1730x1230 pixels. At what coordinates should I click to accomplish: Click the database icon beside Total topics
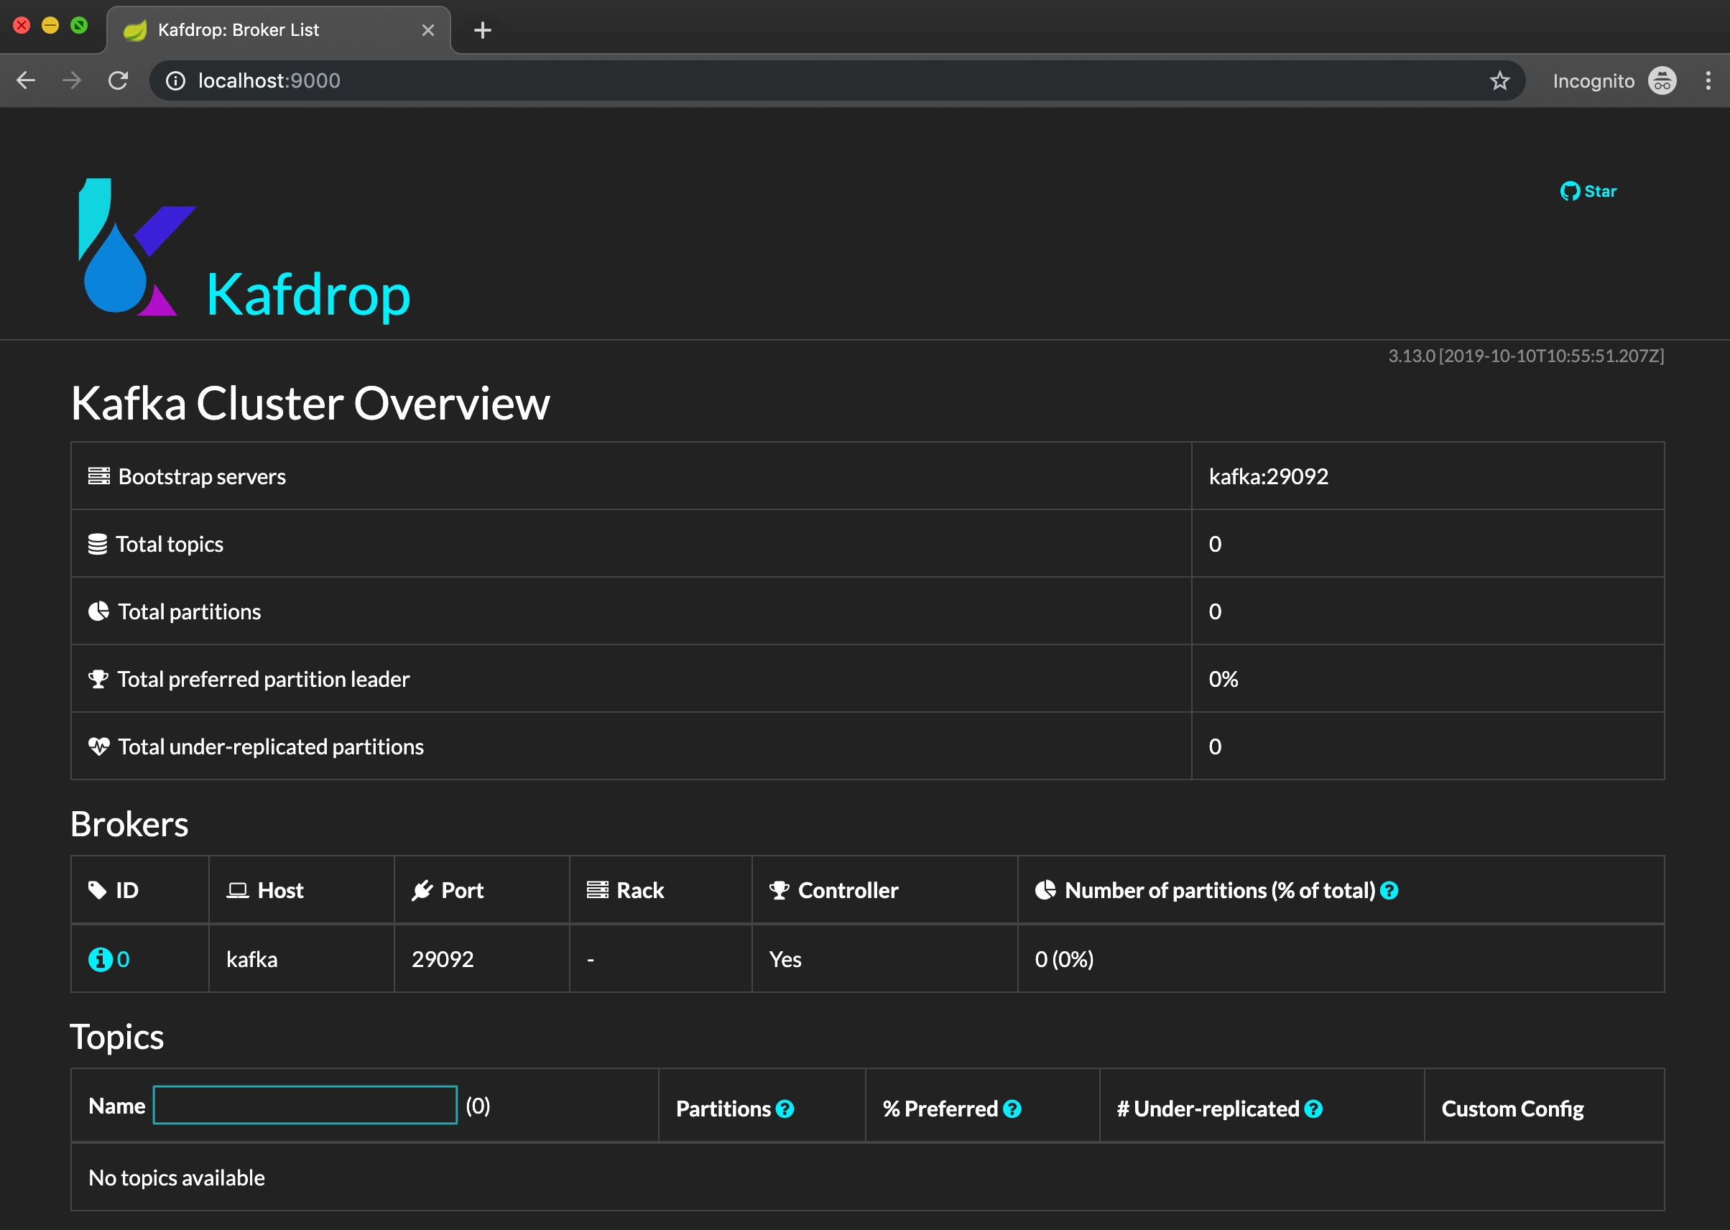98,543
